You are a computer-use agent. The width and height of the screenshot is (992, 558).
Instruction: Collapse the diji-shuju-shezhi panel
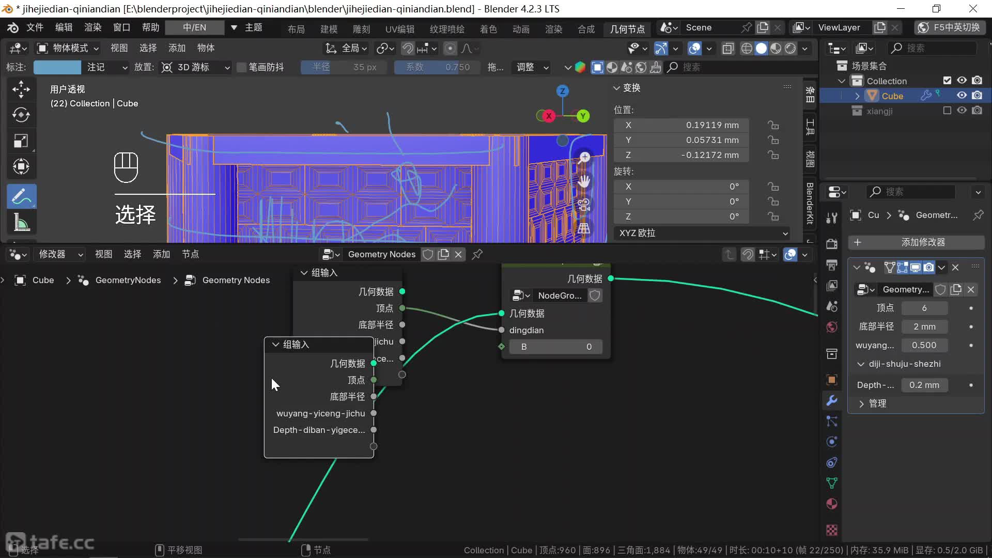click(x=861, y=364)
